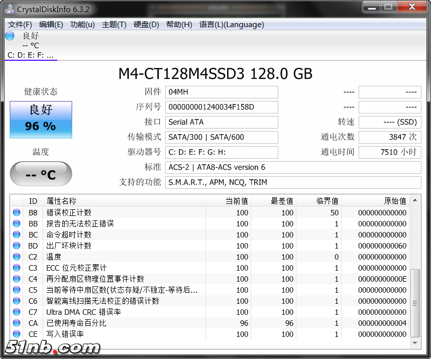The width and height of the screenshot is (431, 359).
Task: Click scrollbar down arrow in attribute list
Action: click(x=415, y=343)
